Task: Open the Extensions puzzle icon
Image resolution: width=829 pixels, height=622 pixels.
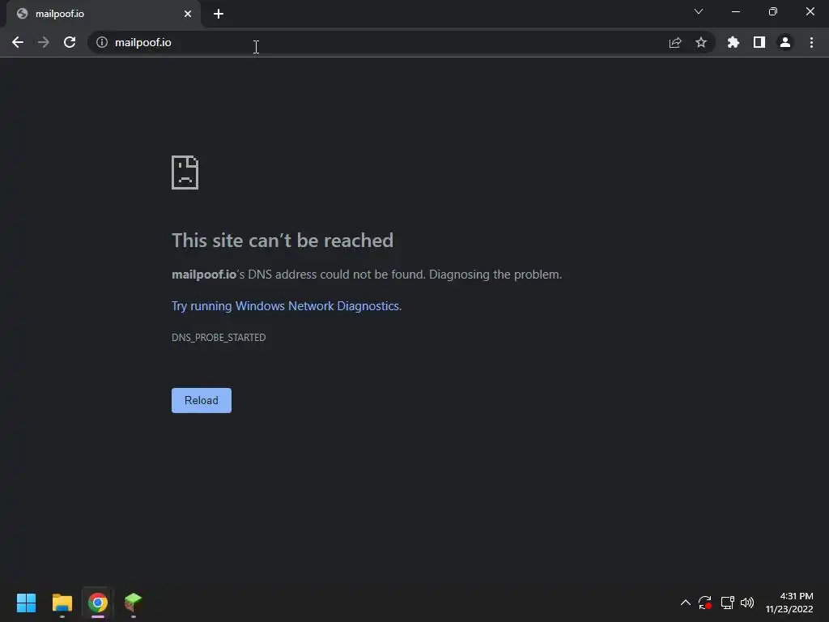Action: [x=733, y=42]
